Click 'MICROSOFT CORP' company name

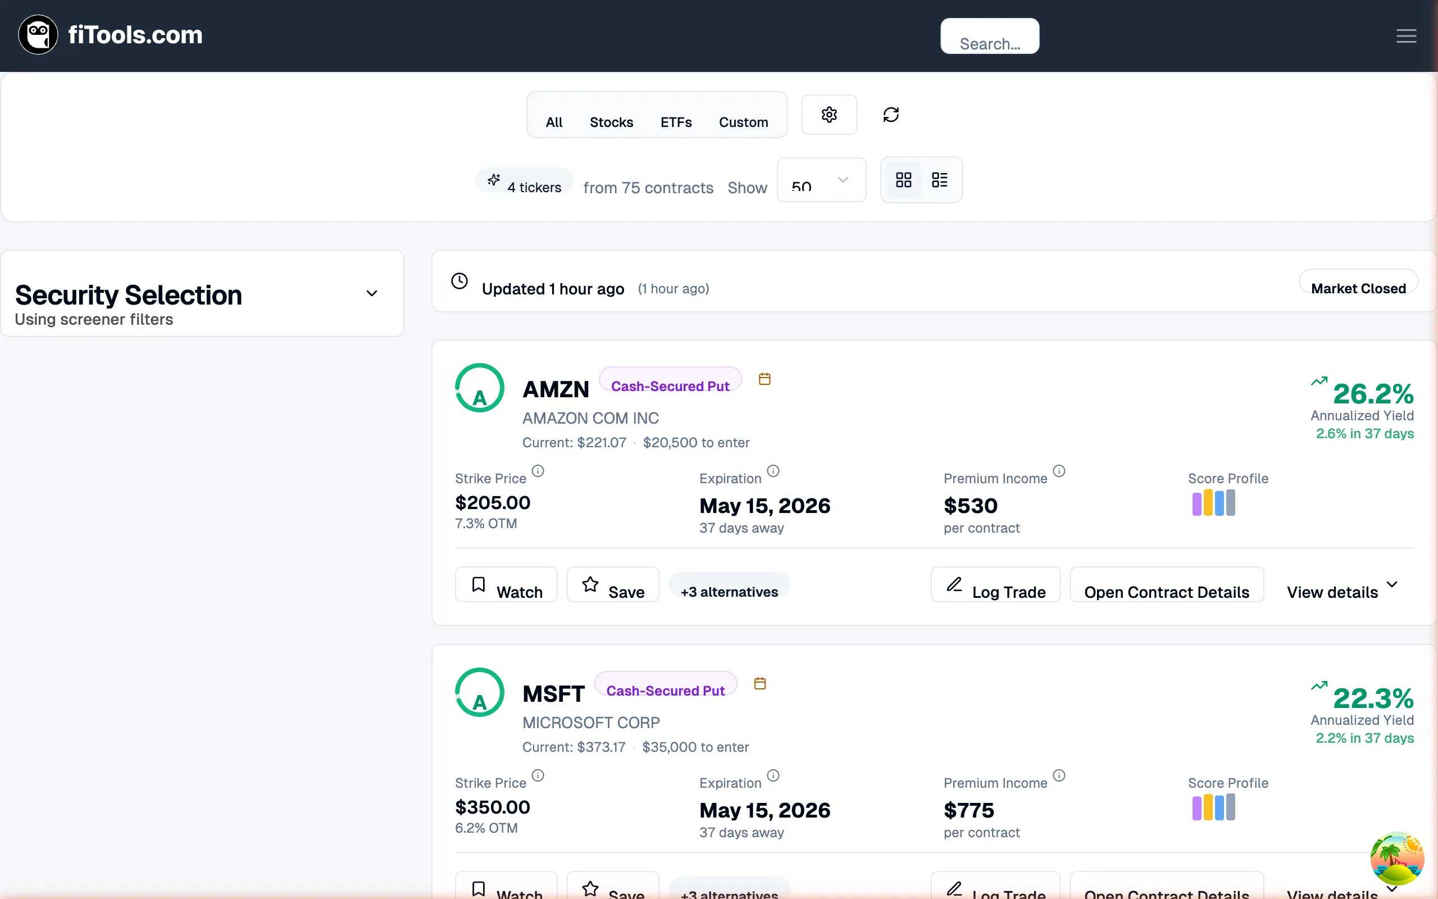[x=591, y=723]
